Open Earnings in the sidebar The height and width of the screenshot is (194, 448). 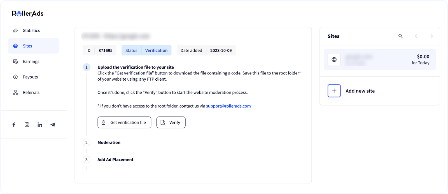(x=31, y=62)
